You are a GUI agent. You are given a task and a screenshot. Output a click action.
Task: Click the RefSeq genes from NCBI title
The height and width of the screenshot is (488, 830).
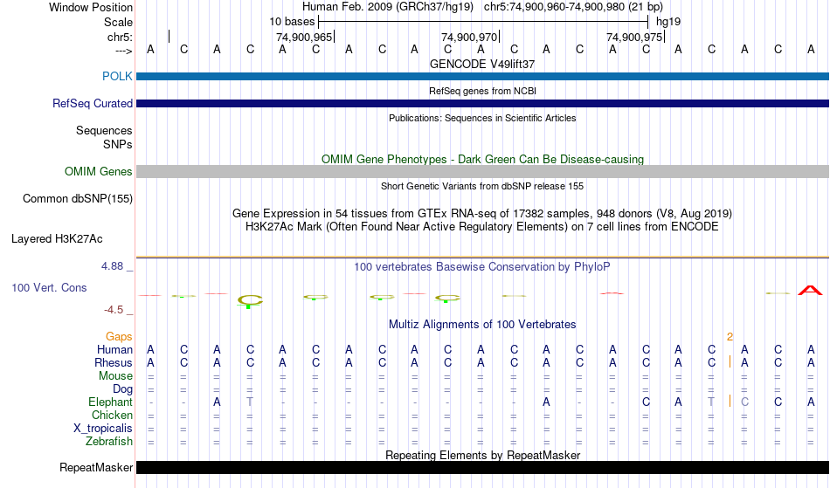482,91
